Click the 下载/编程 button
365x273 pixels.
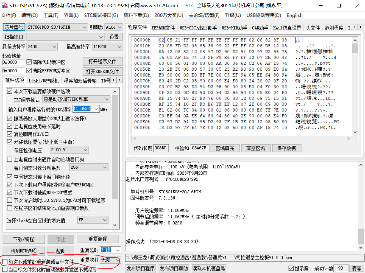pyautogui.click(x=24, y=239)
